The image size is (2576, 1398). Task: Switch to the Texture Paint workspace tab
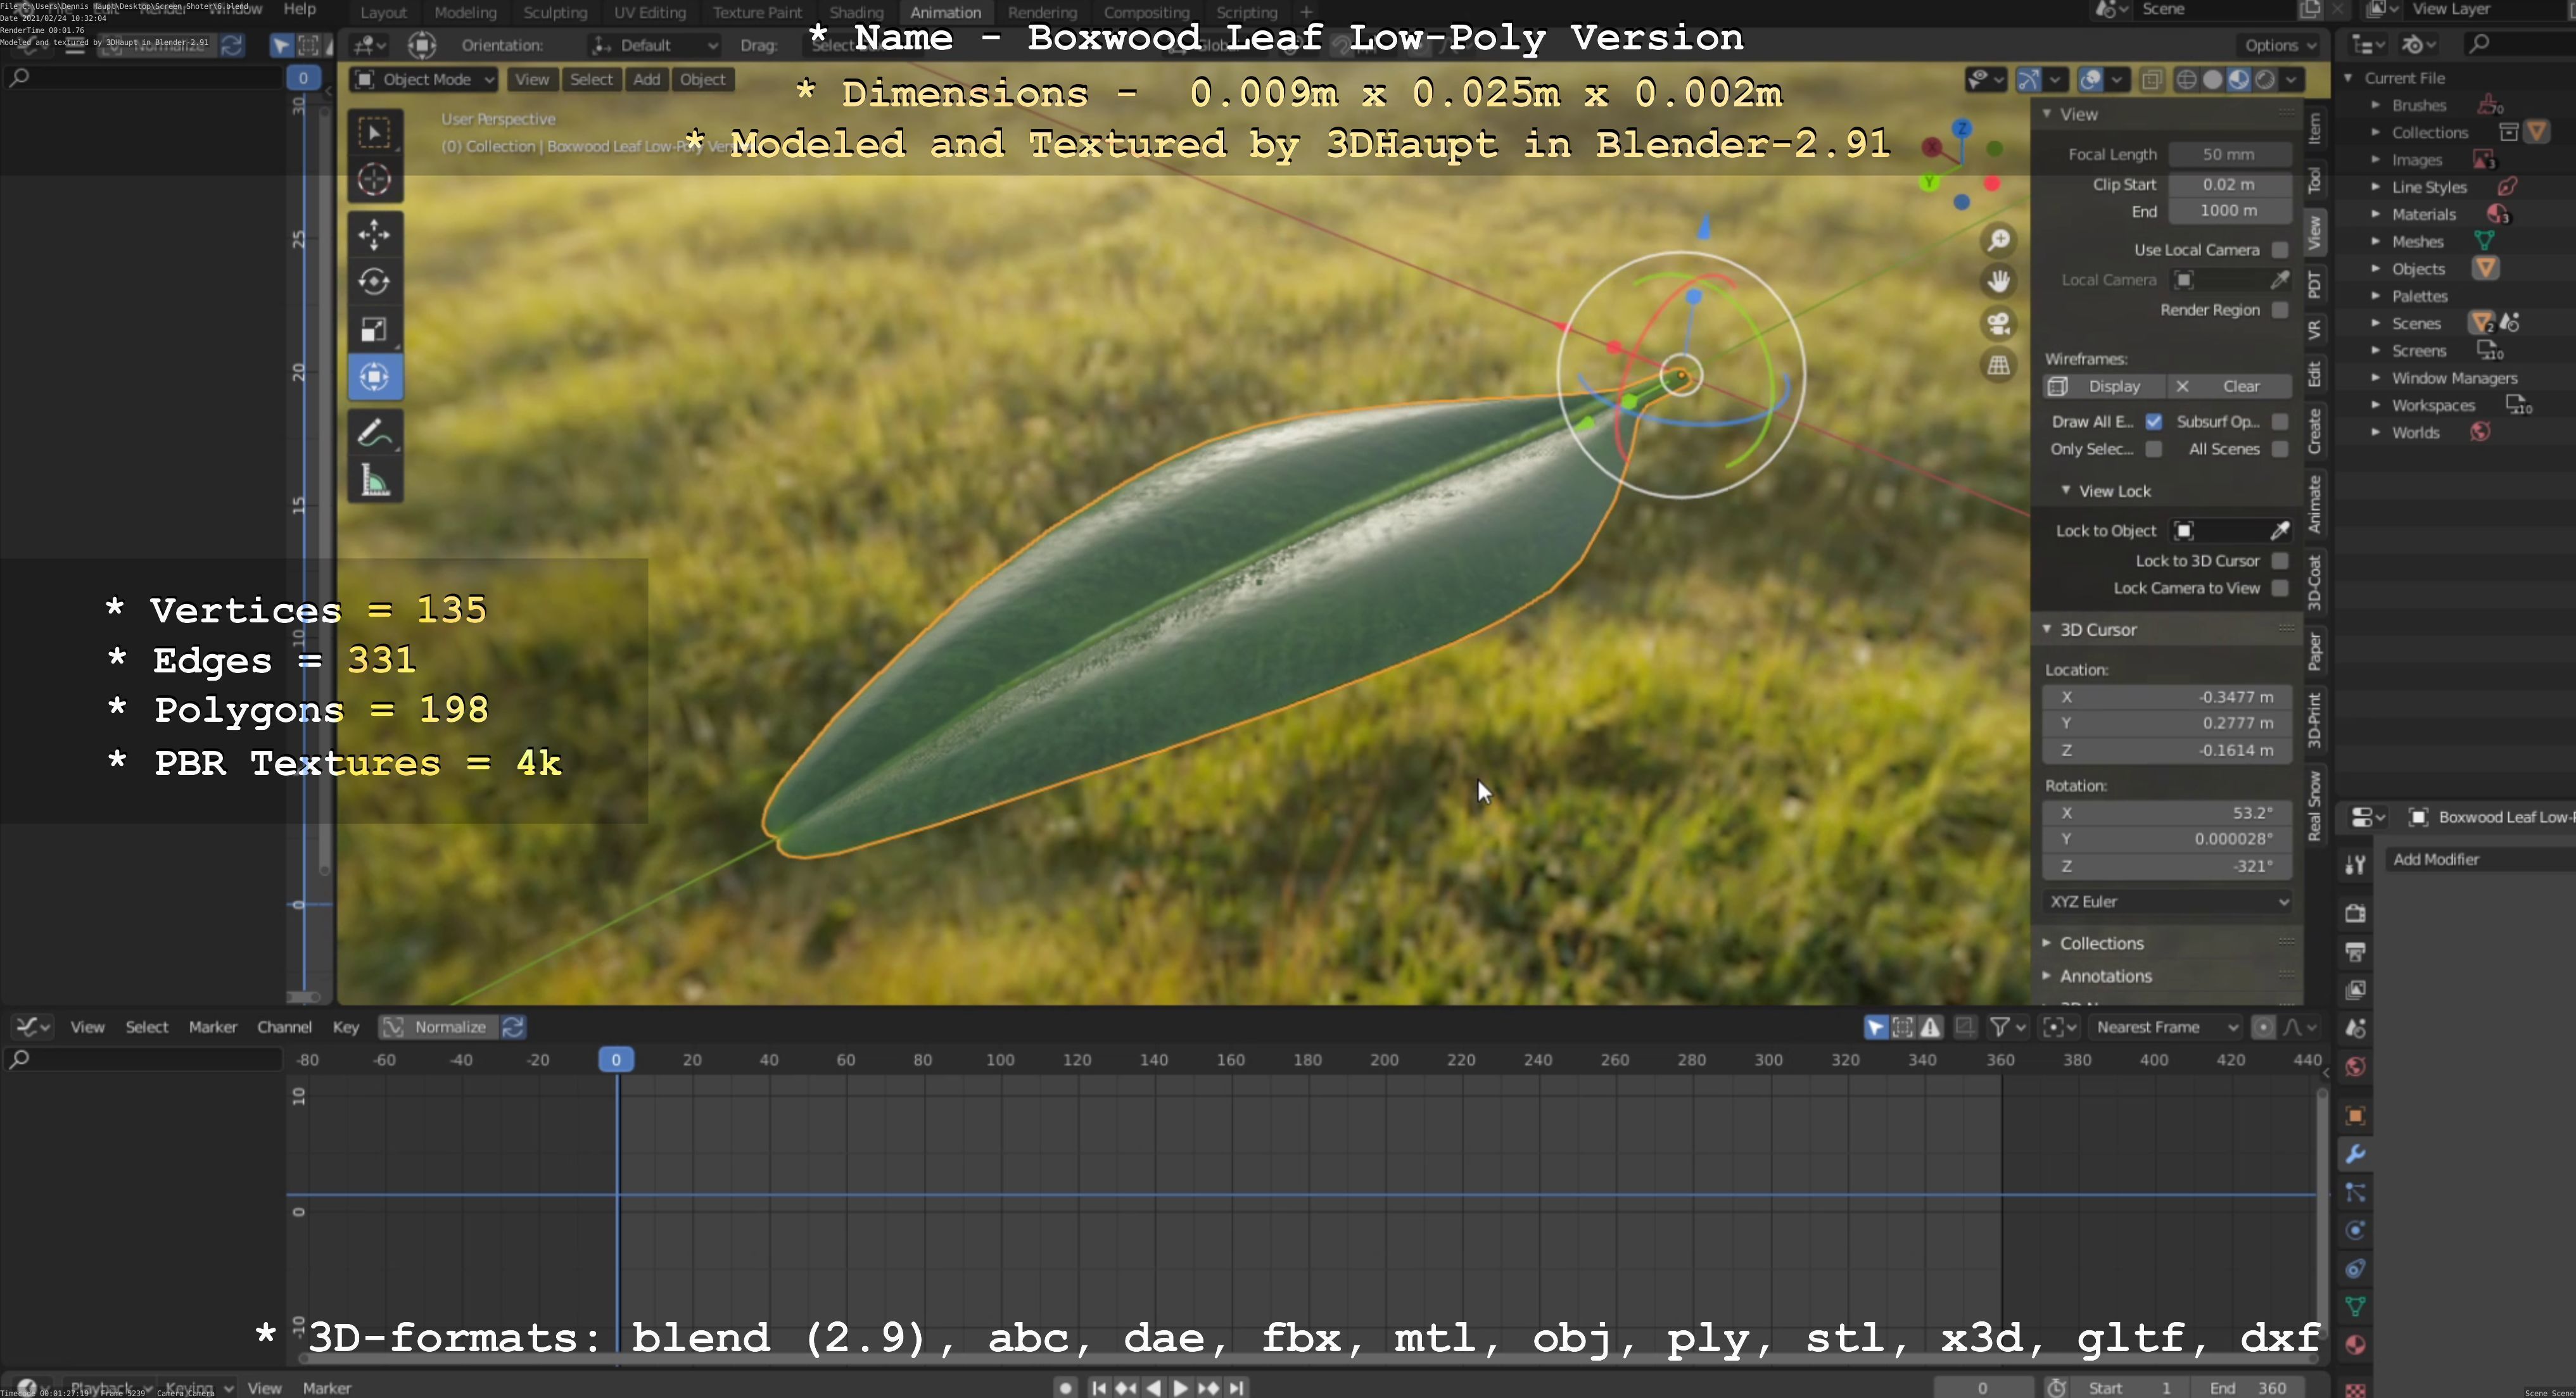757,12
